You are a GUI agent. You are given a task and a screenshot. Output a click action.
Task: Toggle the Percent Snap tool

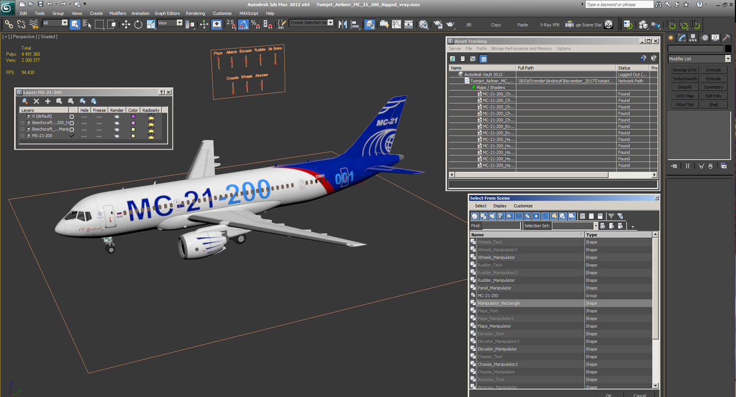click(255, 24)
